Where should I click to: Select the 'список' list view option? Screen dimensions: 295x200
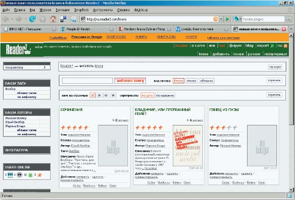[191, 81]
